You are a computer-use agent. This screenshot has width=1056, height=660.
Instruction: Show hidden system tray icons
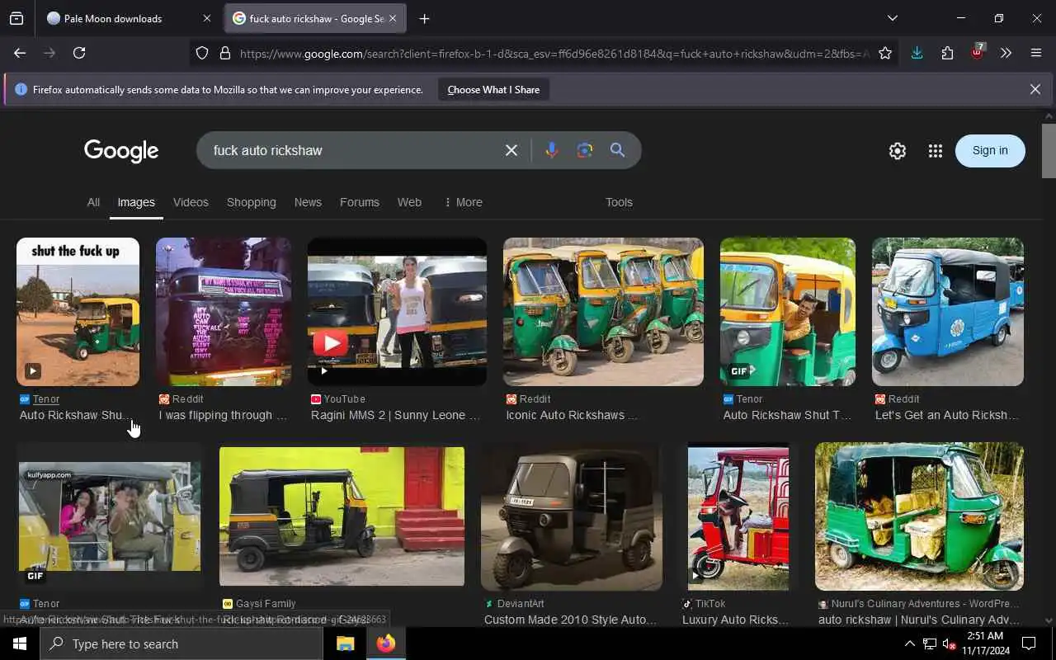click(909, 643)
